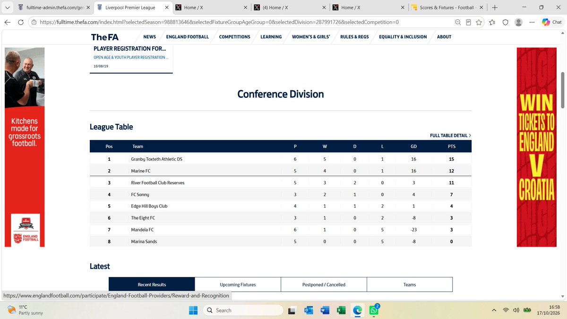This screenshot has height=319, width=567.
Task: Close the Scores & Fixtures tab
Action: pyautogui.click(x=481, y=8)
